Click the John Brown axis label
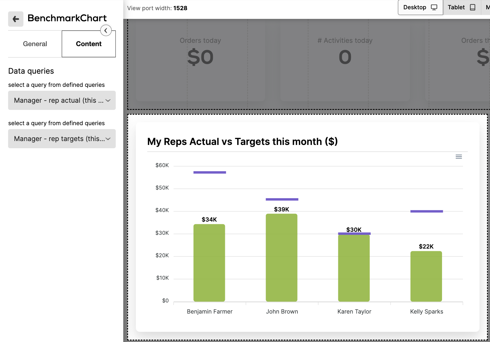Image resolution: width=490 pixels, height=342 pixels. [282, 311]
